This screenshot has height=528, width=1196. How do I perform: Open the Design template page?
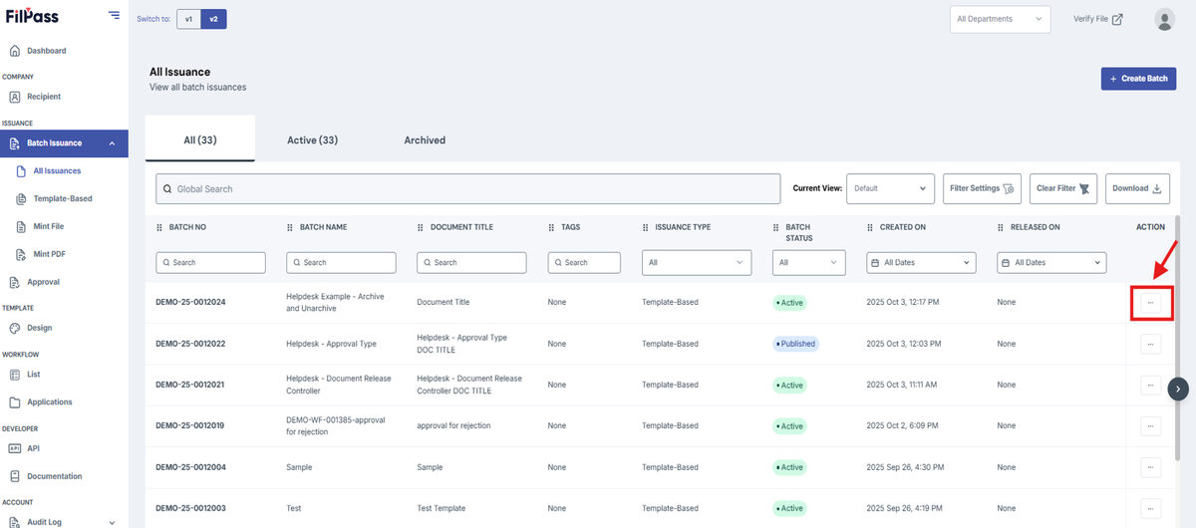point(39,328)
